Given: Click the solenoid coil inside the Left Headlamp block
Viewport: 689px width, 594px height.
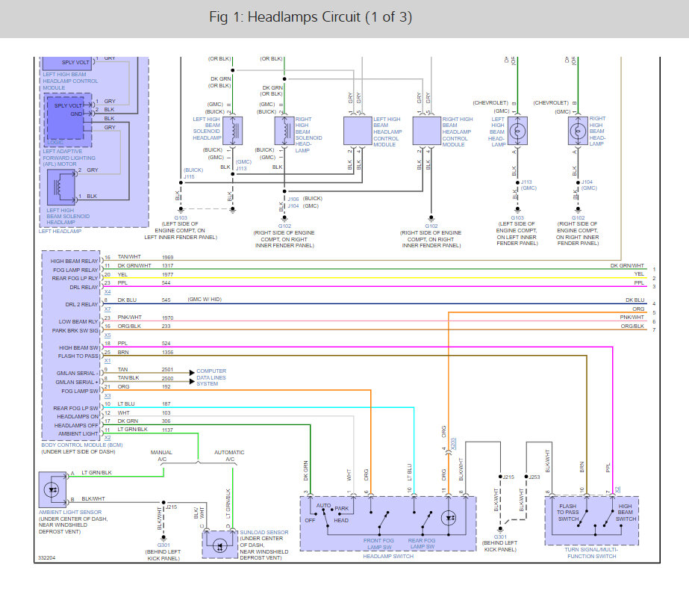Looking at the screenshot, I should pos(61,188).
